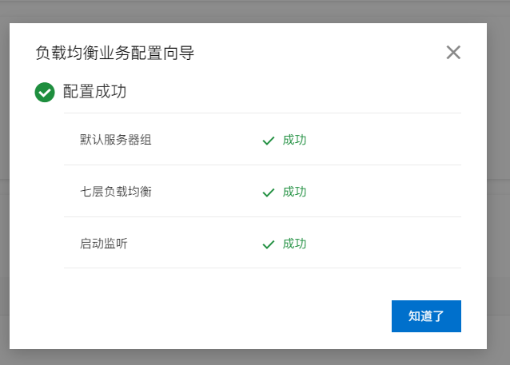Click the dimmed backdrop below the dialog
Viewport: 510px width, 365px height.
coord(255,357)
